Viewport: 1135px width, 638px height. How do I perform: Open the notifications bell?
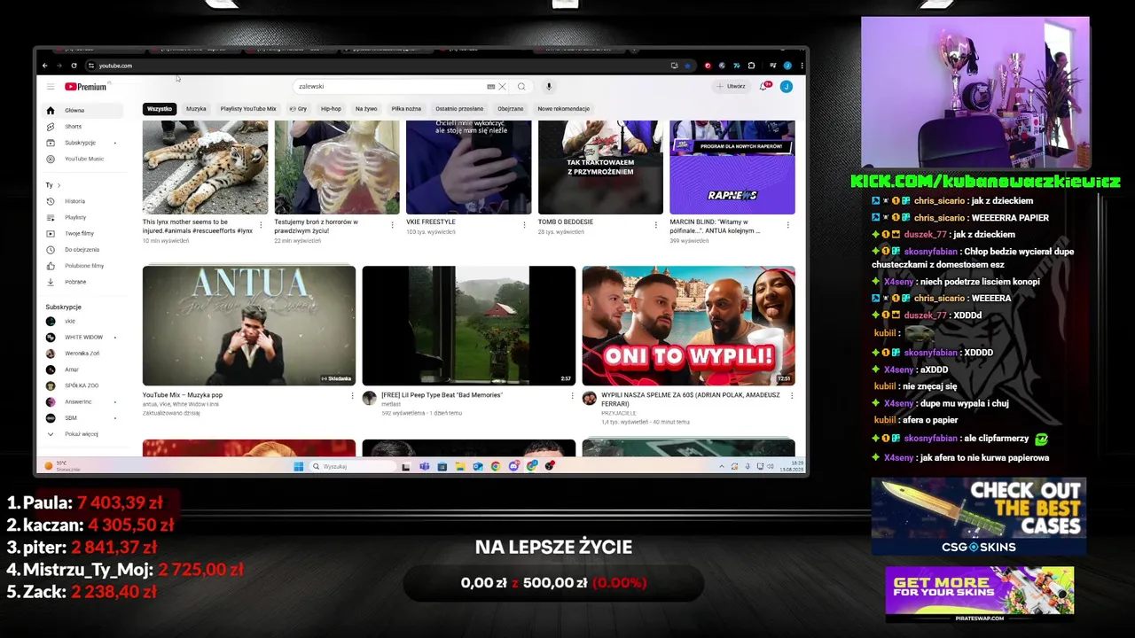pyautogui.click(x=763, y=86)
